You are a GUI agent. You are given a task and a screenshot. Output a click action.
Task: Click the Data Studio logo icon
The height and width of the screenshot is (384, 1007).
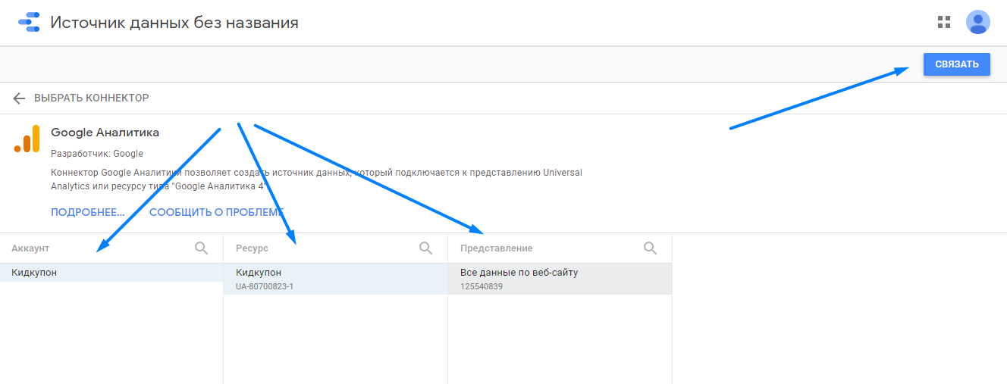[x=29, y=23]
